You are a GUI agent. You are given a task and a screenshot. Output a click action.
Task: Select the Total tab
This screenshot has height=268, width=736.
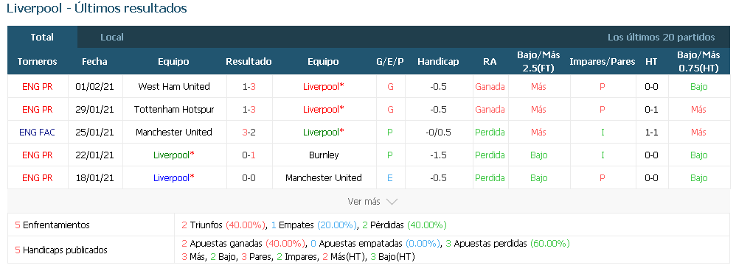coord(42,37)
